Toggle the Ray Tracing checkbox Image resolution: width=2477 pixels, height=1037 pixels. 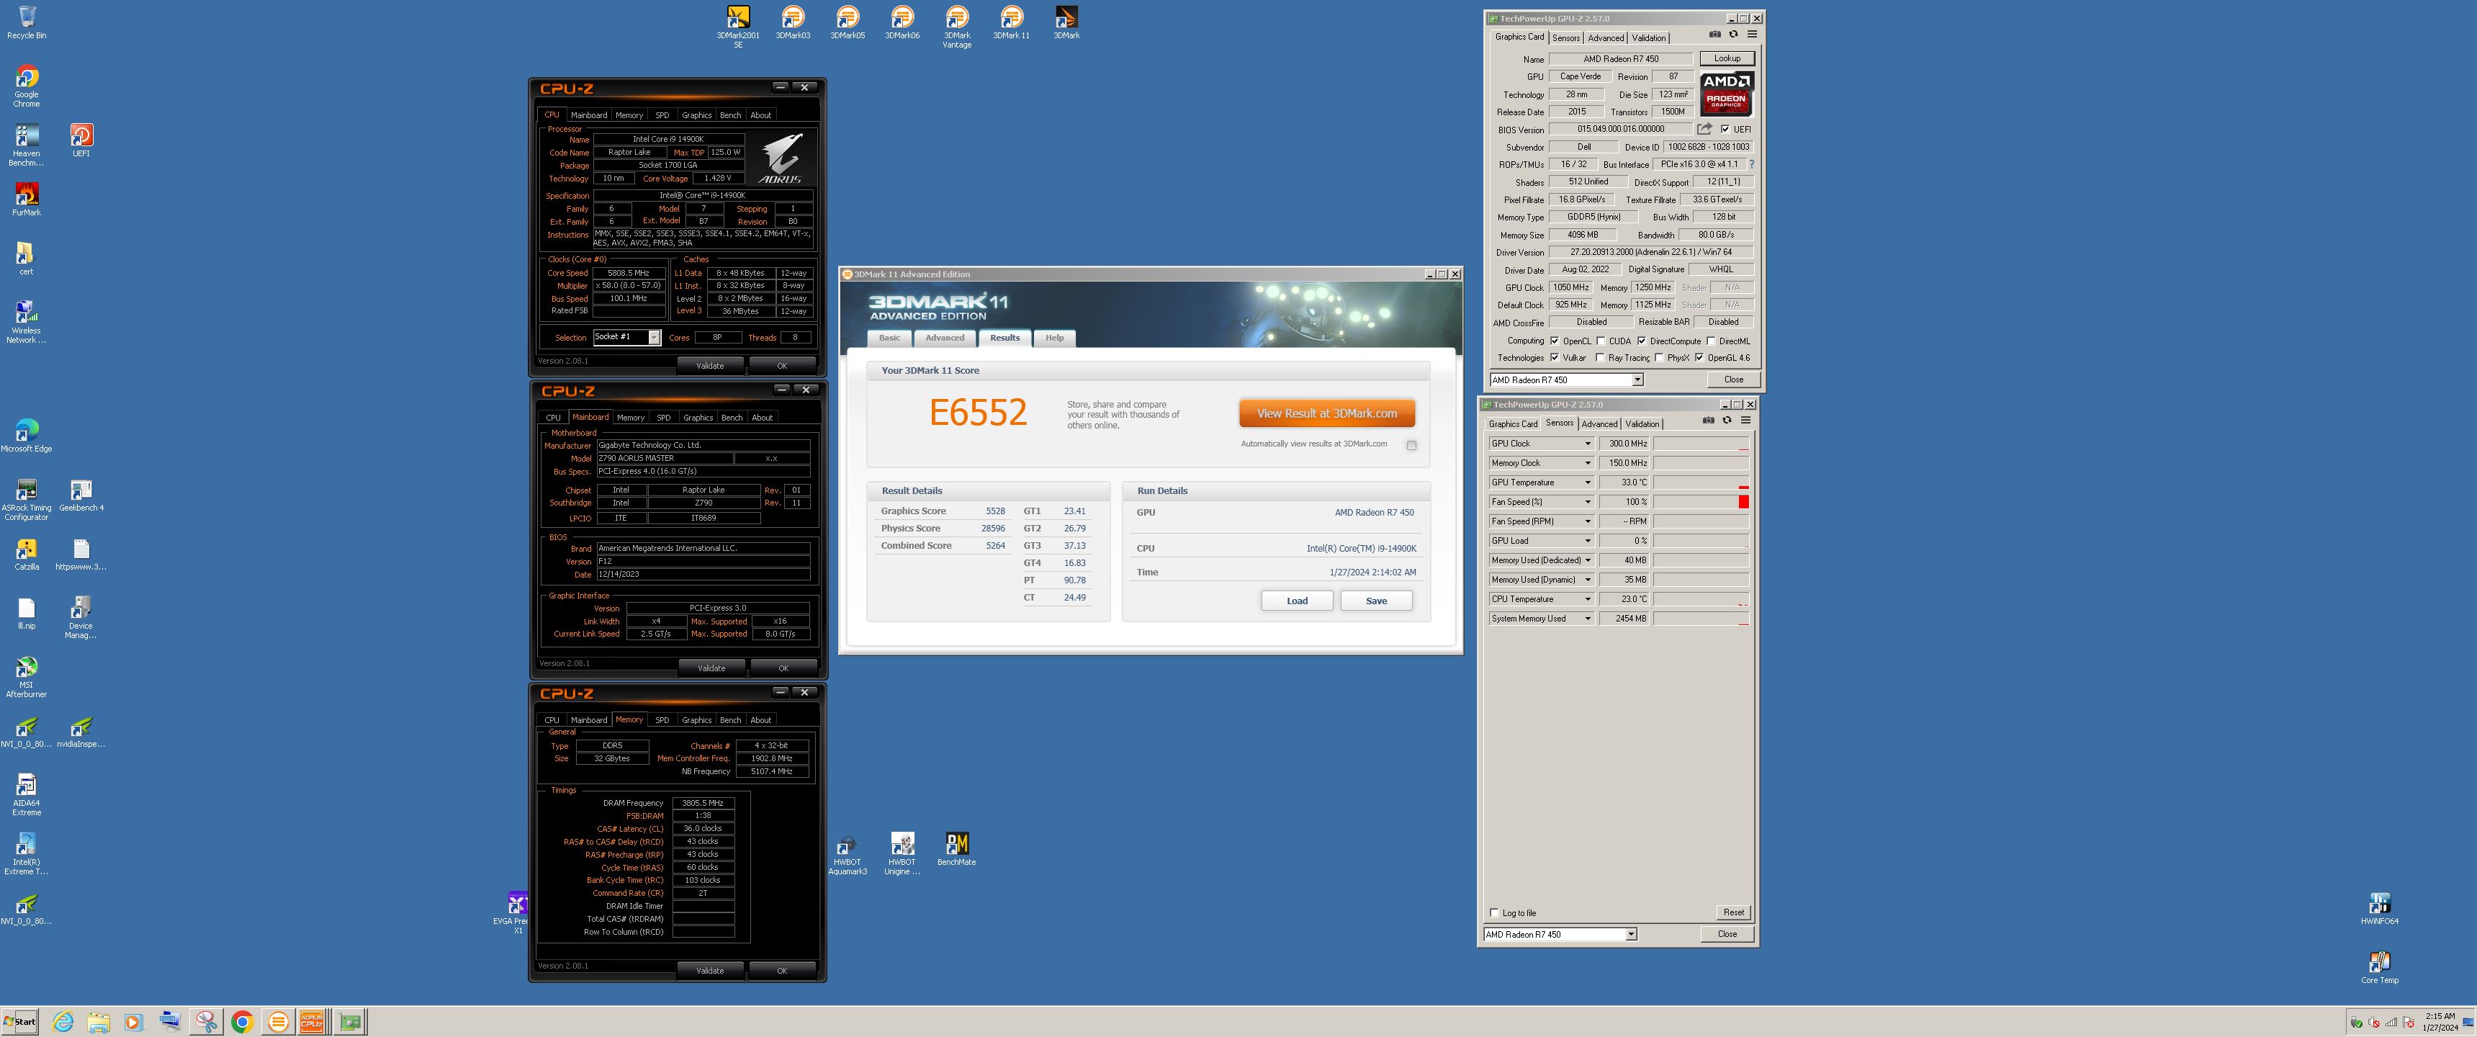click(x=1601, y=358)
